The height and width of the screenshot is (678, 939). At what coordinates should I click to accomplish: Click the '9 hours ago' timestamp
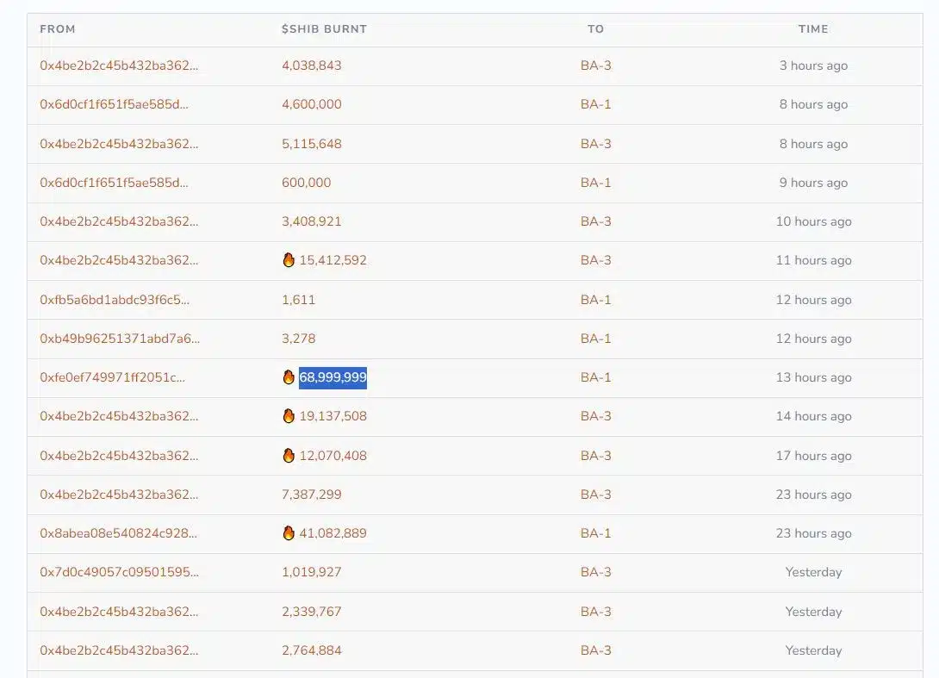point(813,183)
